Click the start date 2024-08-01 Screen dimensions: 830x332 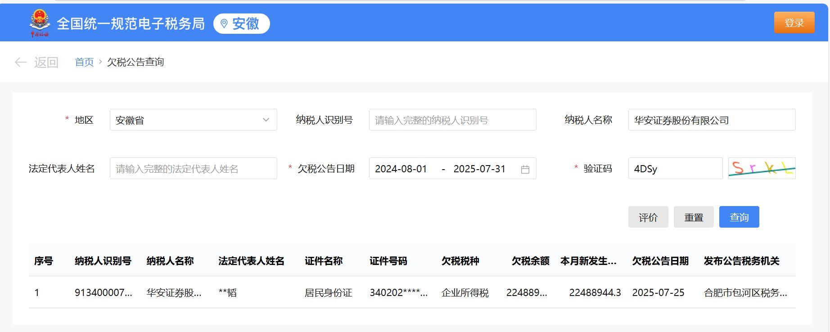pos(401,169)
